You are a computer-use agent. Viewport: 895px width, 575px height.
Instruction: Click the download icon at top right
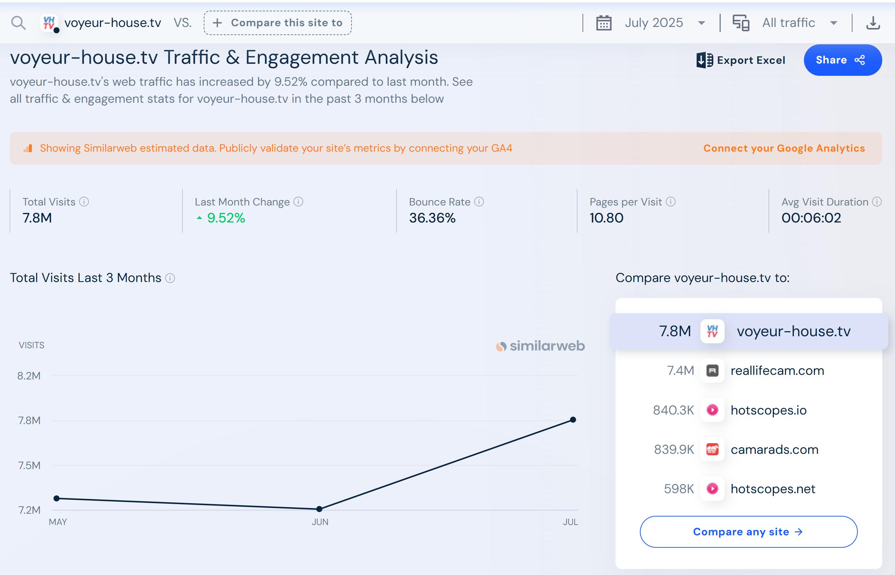coord(873,23)
